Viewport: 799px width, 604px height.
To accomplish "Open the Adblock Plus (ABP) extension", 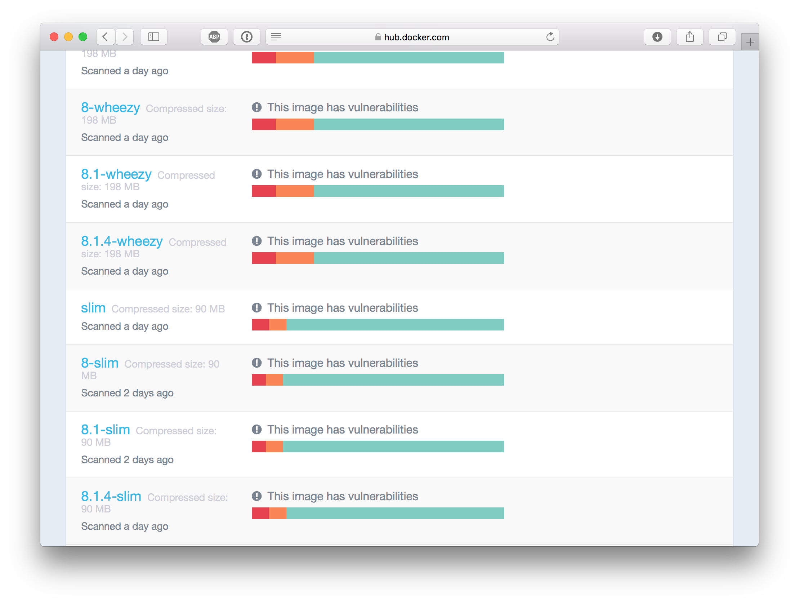I will click(214, 37).
